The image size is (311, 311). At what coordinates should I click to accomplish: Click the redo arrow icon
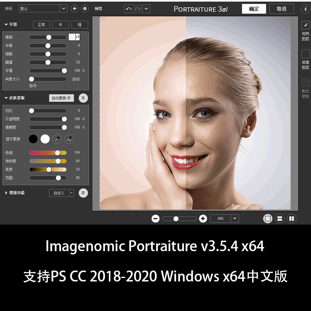(x=138, y=8)
